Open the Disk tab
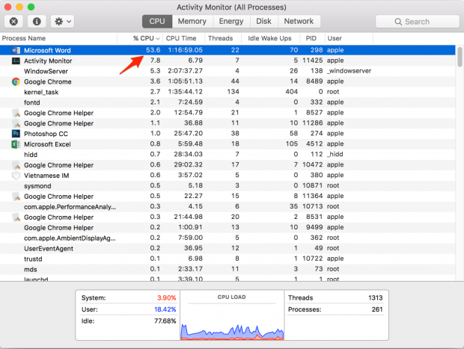 (264, 22)
